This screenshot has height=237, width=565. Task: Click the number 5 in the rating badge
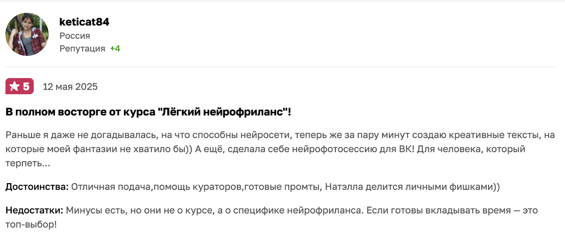(26, 86)
